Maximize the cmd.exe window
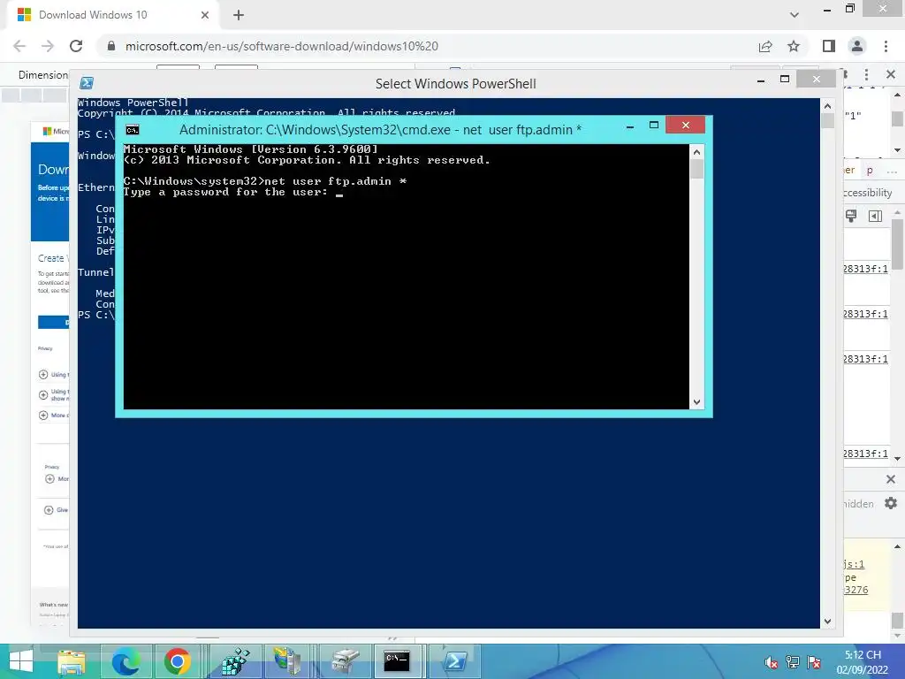 click(654, 125)
